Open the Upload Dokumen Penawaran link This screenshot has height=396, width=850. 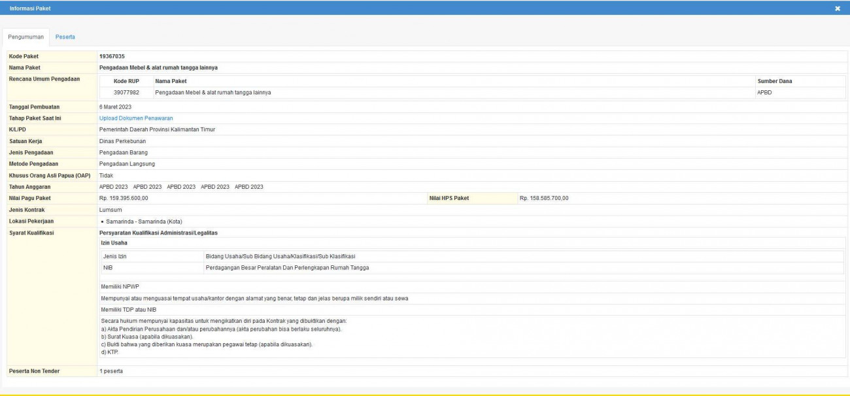click(x=136, y=118)
